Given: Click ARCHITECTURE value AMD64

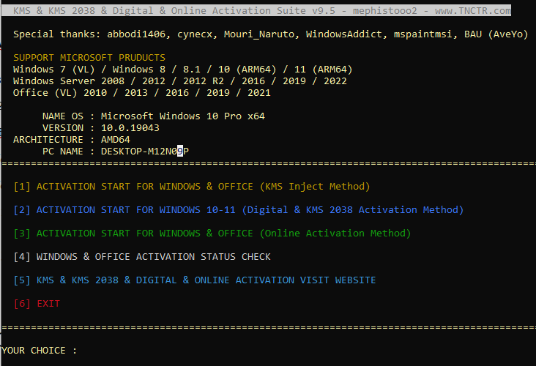Looking at the screenshot, I should (115, 139).
